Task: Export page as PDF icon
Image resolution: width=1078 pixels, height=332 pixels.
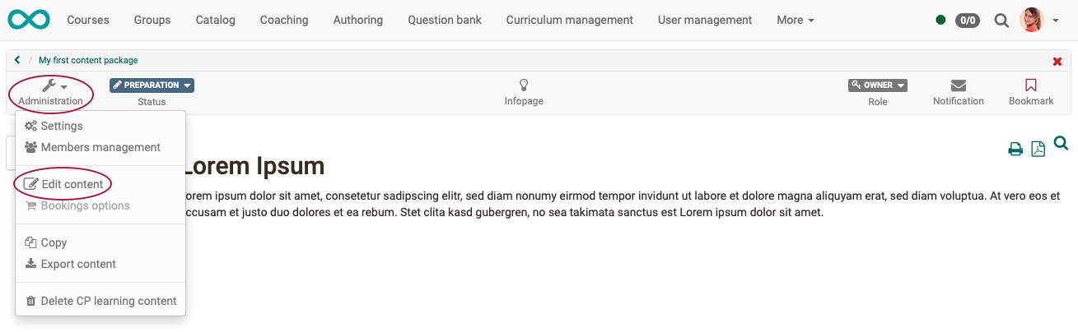Action: pyautogui.click(x=1038, y=149)
